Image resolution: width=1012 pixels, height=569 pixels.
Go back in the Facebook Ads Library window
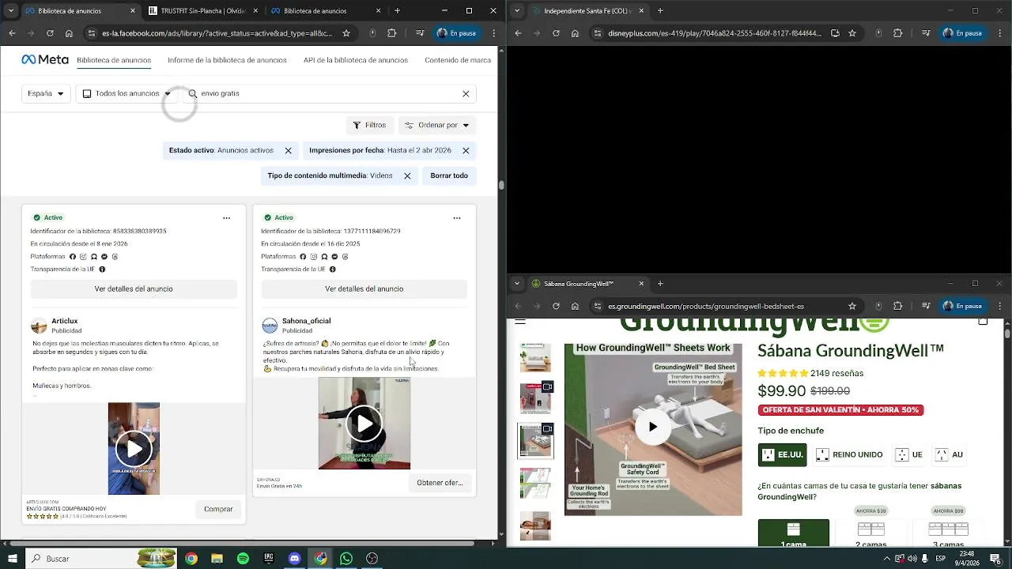pyautogui.click(x=12, y=33)
